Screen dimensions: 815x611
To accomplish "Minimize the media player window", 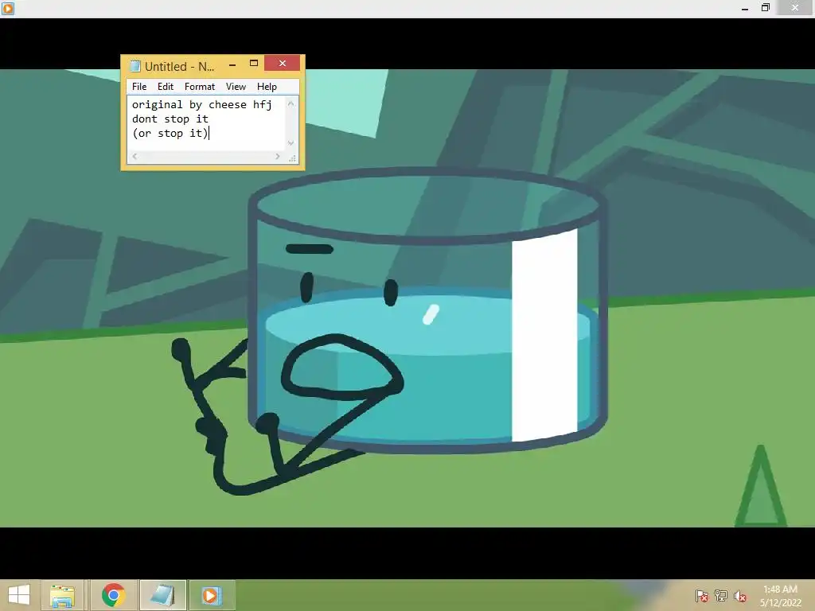I will click(x=745, y=8).
